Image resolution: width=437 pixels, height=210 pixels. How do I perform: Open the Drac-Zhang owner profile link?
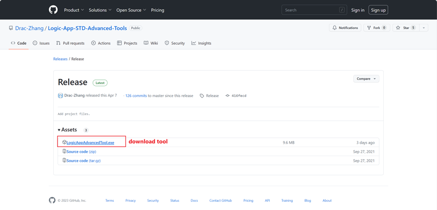29,28
